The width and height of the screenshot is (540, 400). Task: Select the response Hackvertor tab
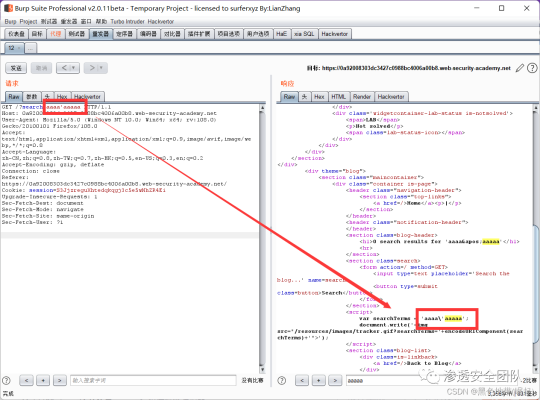tap(391, 97)
